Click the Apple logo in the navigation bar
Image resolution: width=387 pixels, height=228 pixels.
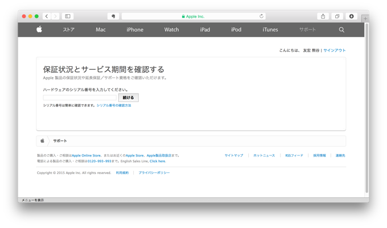pyautogui.click(x=39, y=29)
